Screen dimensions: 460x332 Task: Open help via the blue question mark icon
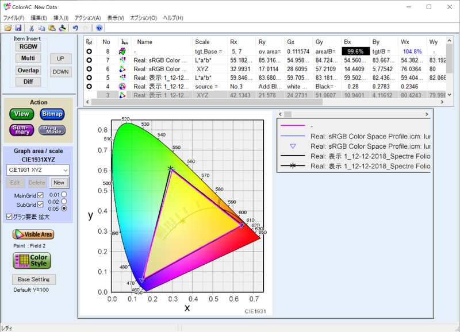pos(98,28)
